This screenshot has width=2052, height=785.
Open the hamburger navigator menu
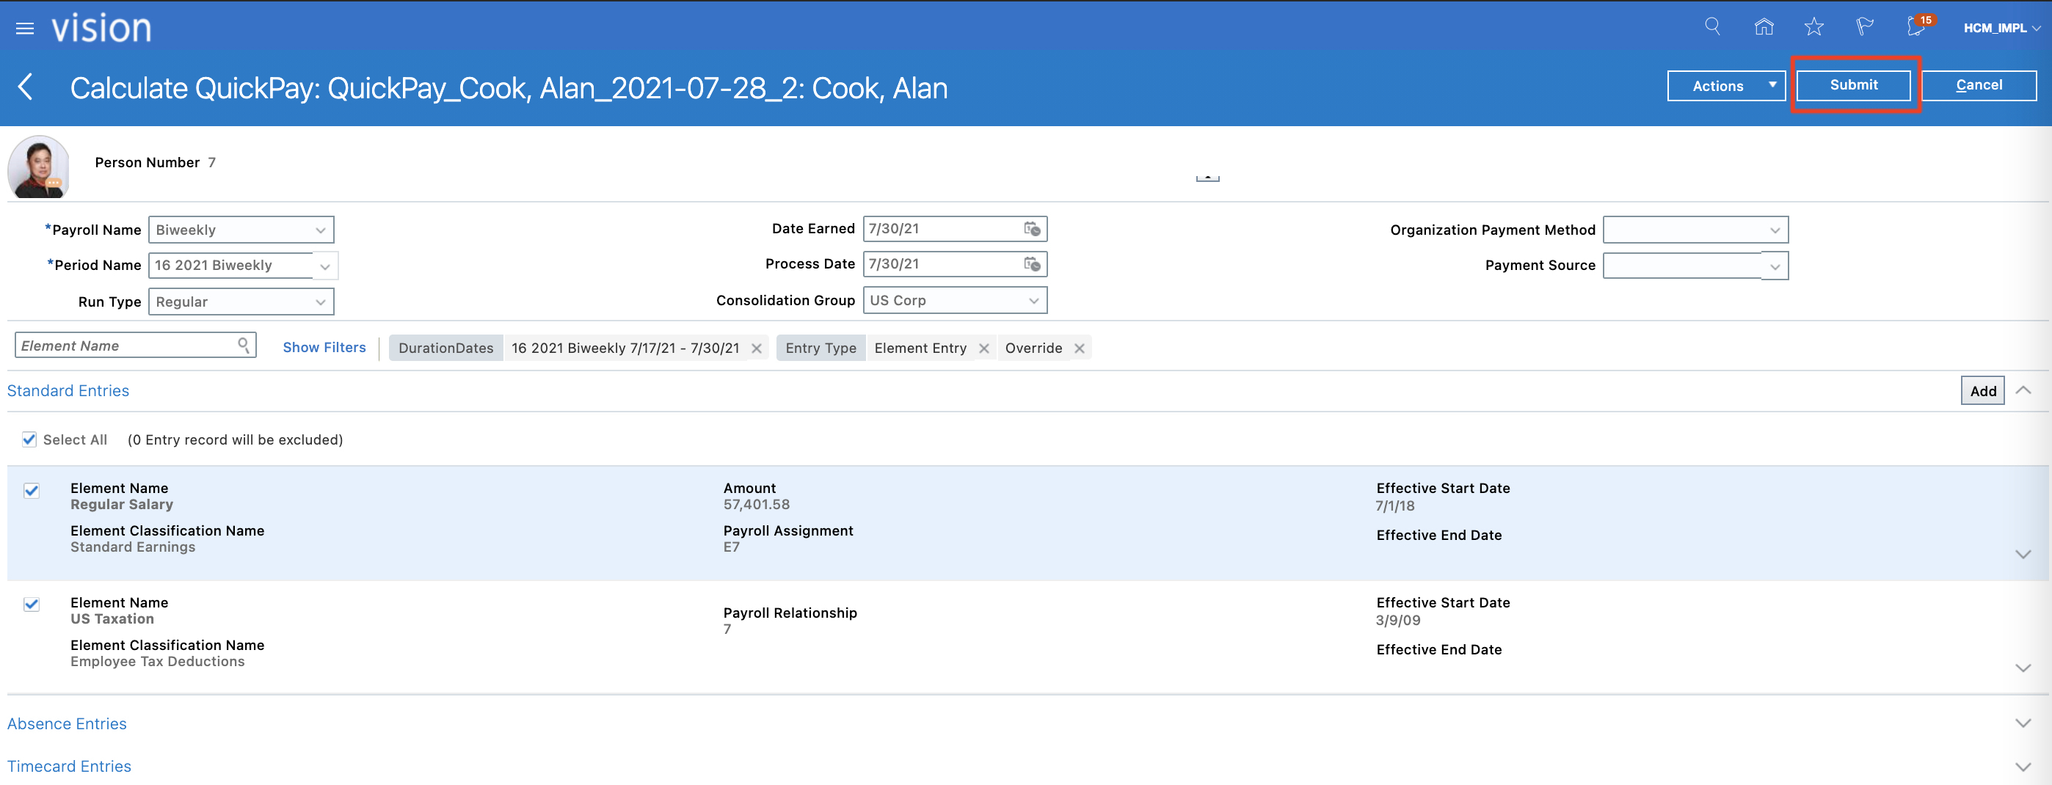tap(25, 29)
